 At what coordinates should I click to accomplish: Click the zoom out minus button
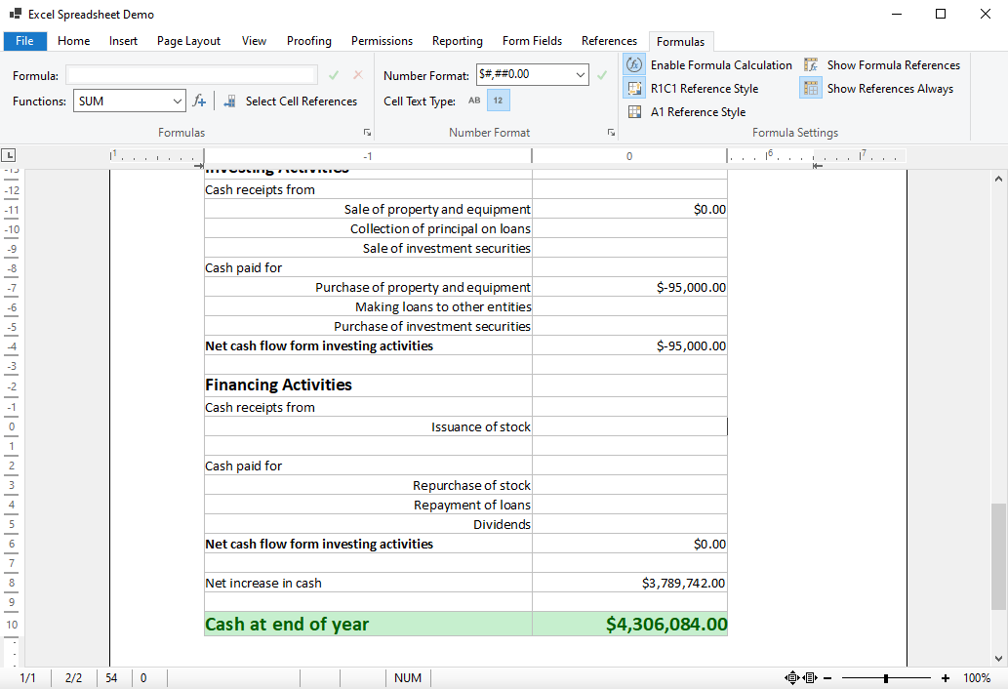pos(827,678)
